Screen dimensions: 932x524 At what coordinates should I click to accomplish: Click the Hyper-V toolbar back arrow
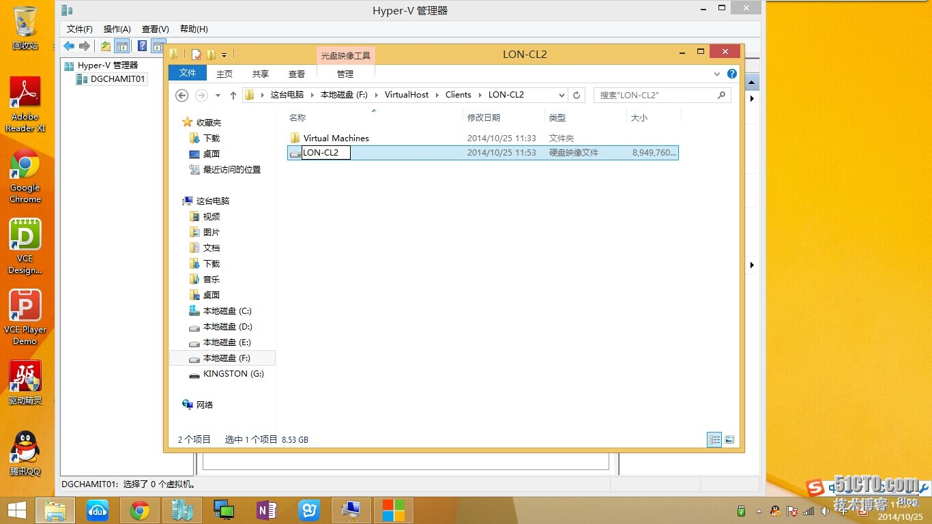[69, 46]
